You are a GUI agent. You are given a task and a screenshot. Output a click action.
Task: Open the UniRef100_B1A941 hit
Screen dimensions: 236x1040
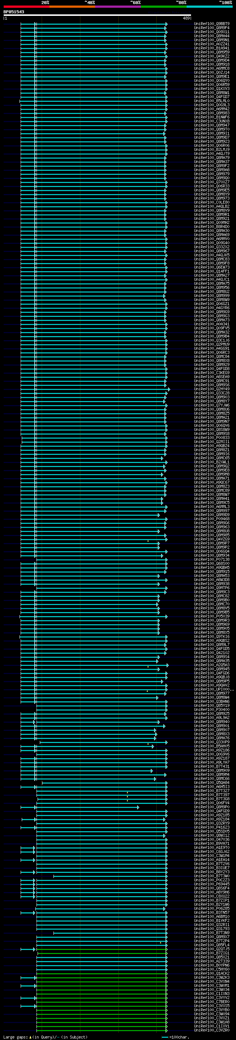tap(212, 48)
